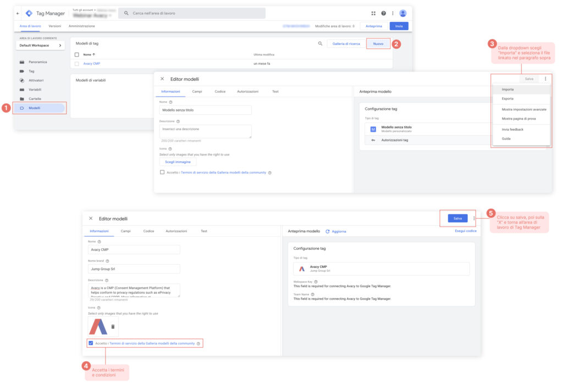Switch to the Versioni tab
The width and height of the screenshot is (563, 386).
click(x=55, y=26)
